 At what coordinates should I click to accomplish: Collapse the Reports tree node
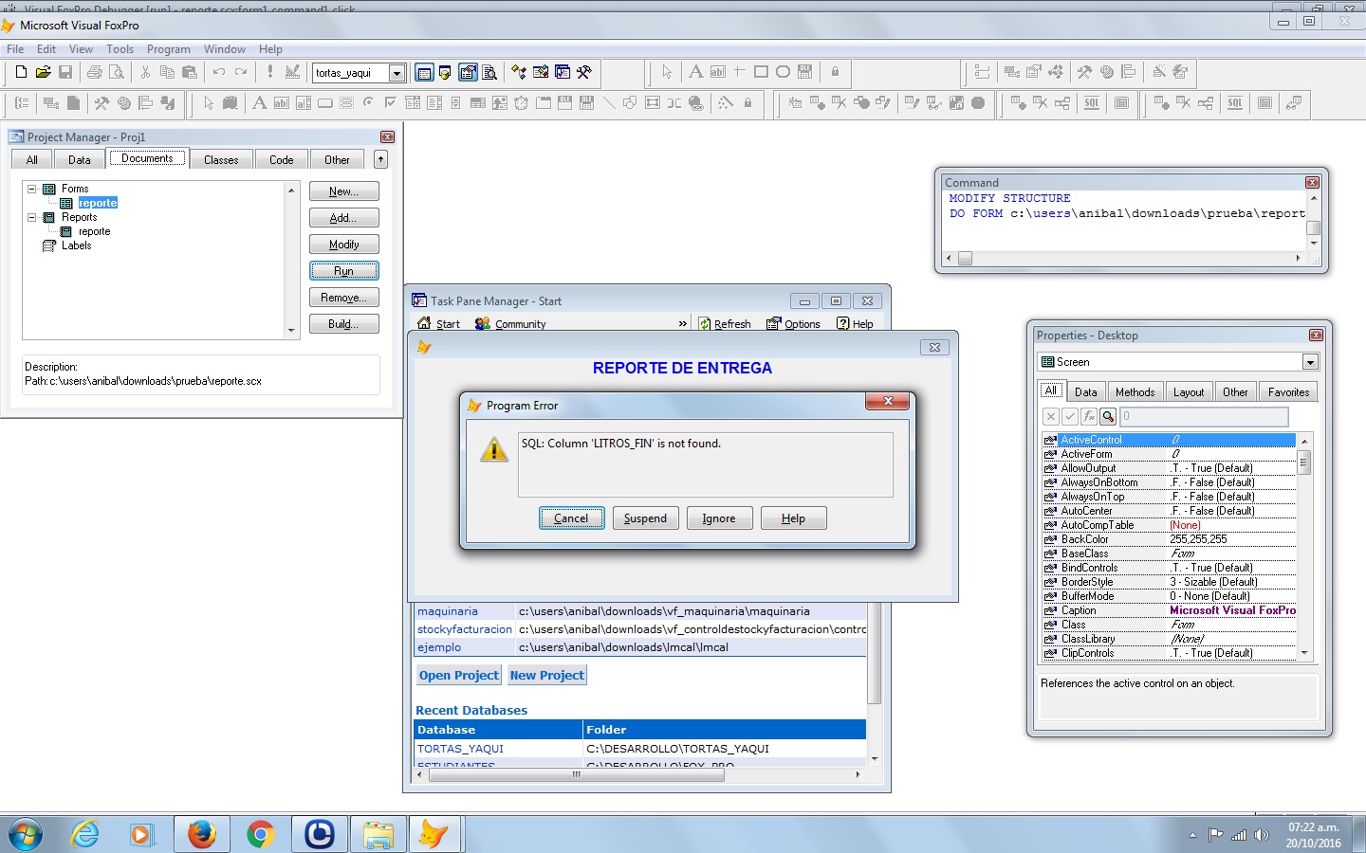(x=31, y=217)
